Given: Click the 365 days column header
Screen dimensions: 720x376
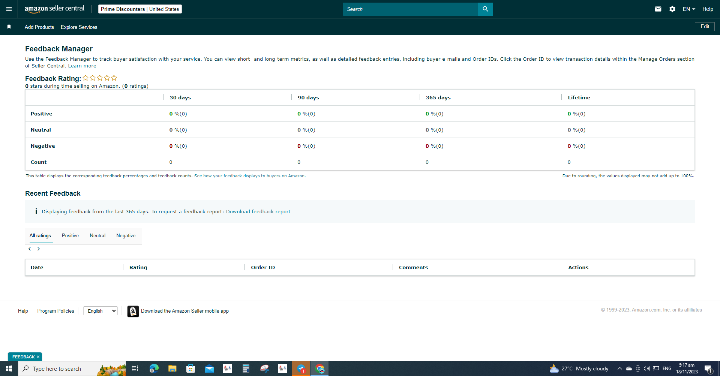Looking at the screenshot, I should pos(438,97).
